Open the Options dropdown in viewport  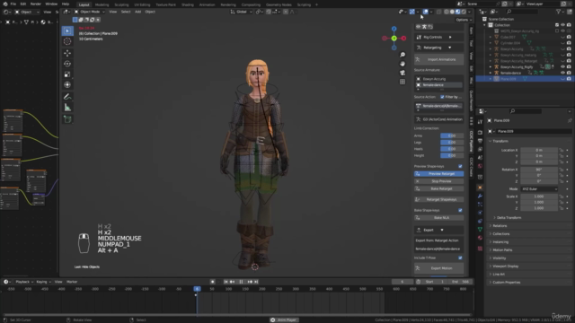click(x=464, y=20)
